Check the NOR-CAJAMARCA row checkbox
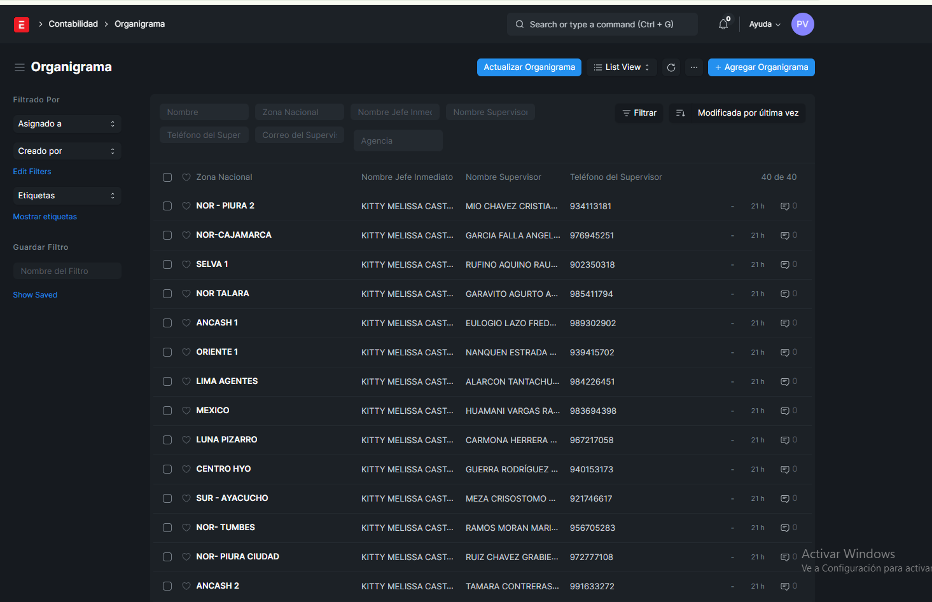932x602 pixels. (x=167, y=235)
